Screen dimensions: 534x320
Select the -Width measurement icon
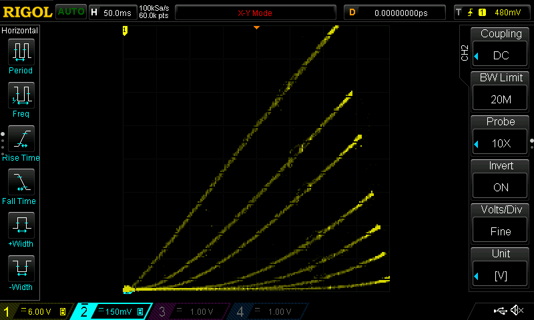(21, 268)
